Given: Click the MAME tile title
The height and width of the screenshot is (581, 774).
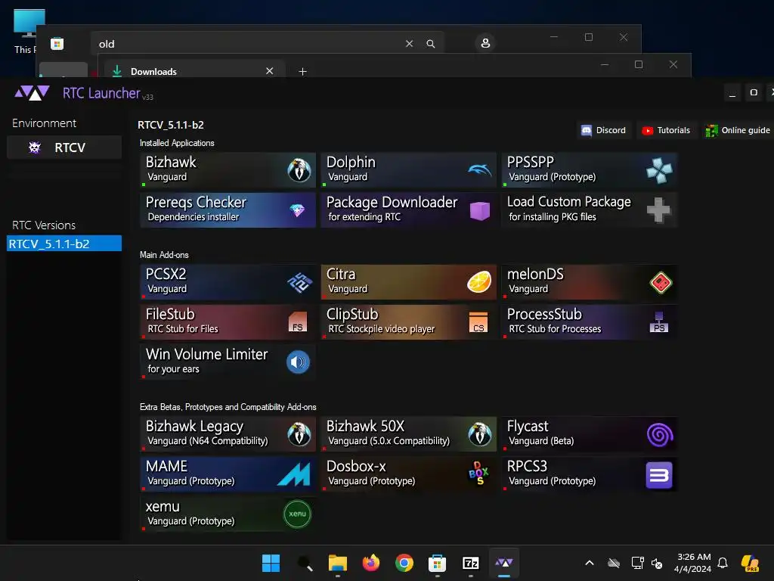Looking at the screenshot, I should pyautogui.click(x=166, y=466).
